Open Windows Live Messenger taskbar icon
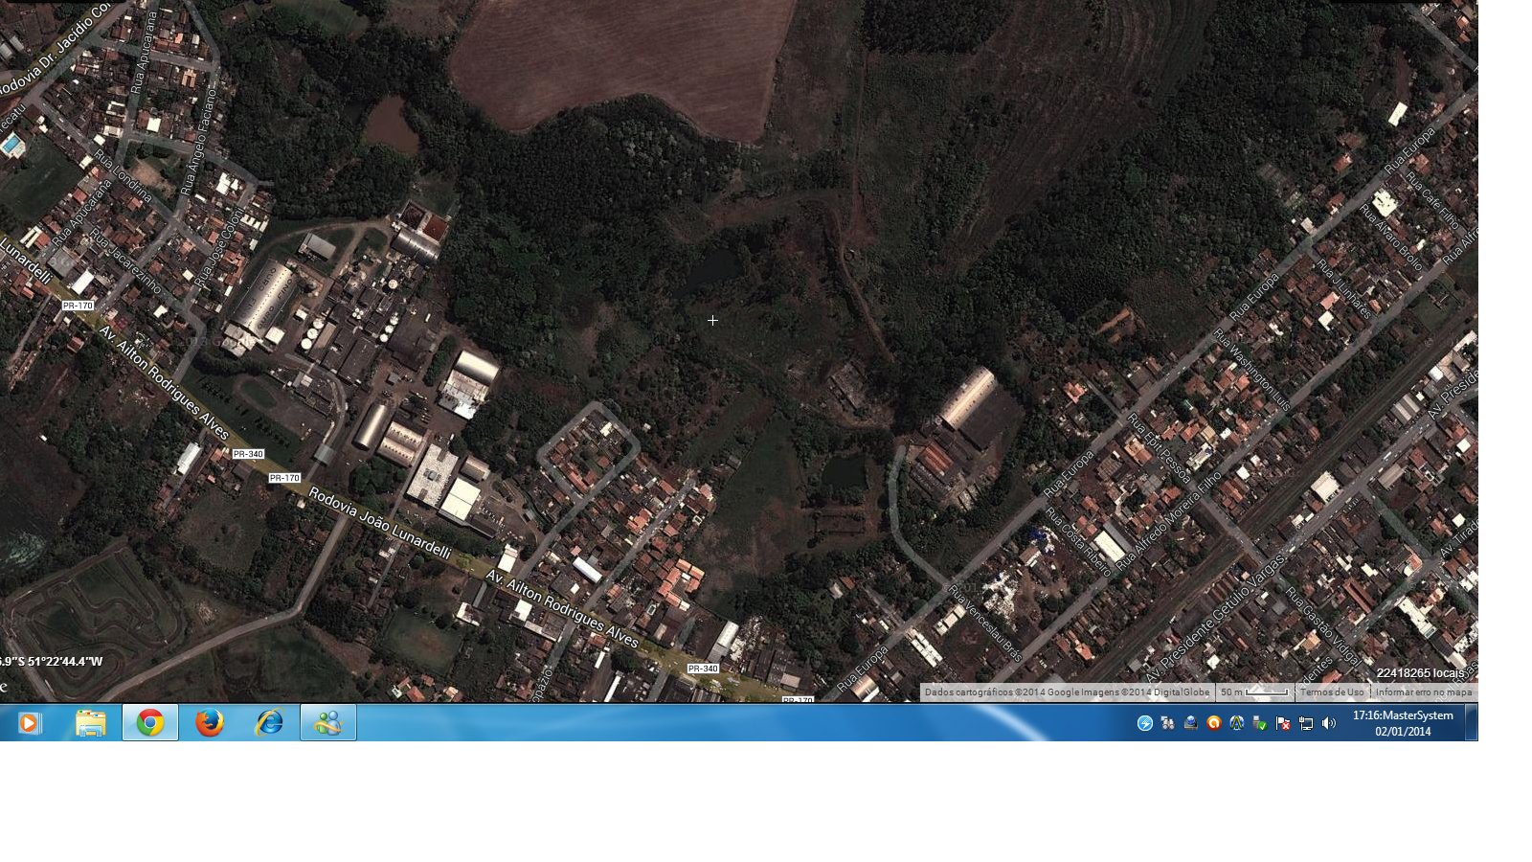The image size is (1532, 862). 328,723
